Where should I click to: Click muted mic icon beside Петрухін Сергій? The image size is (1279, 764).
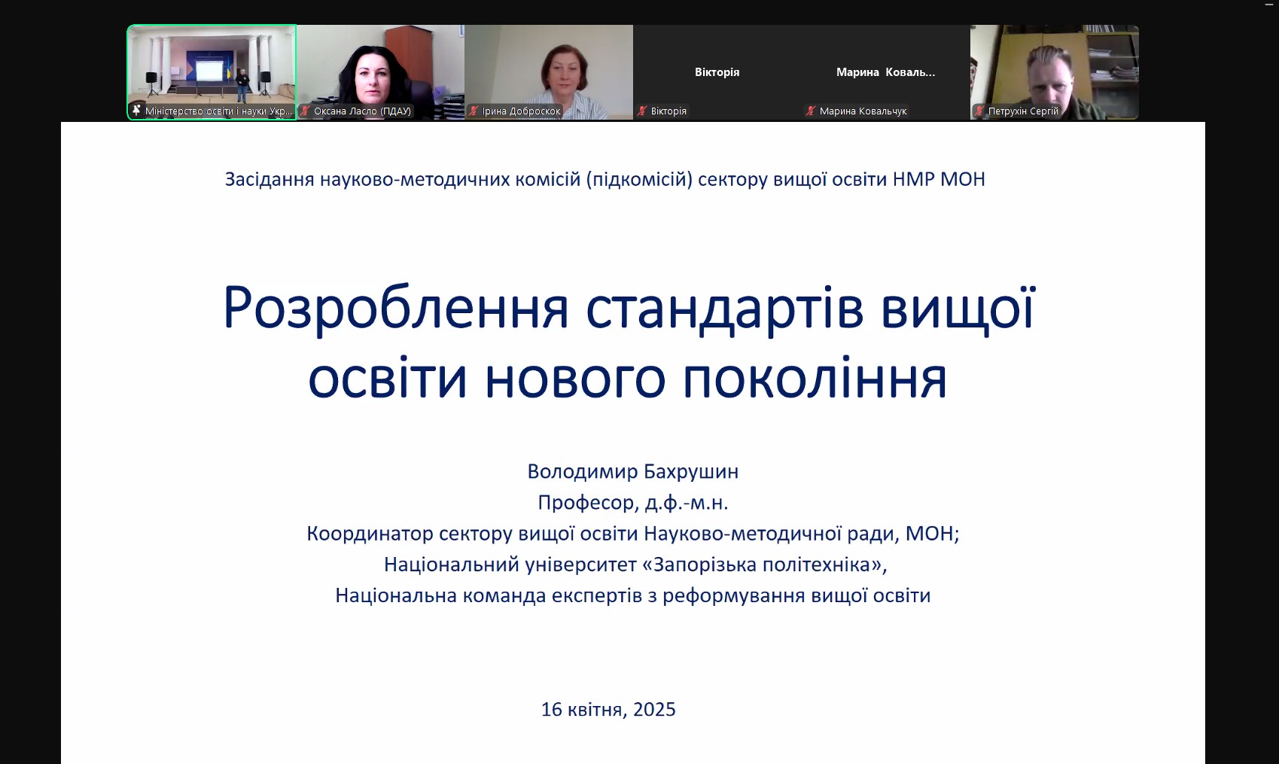[x=979, y=111]
